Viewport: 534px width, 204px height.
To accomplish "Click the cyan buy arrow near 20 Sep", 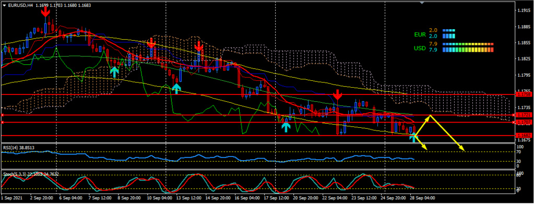I will 286,127.
